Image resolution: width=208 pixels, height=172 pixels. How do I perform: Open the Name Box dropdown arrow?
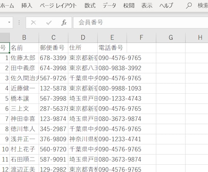tap(9, 22)
